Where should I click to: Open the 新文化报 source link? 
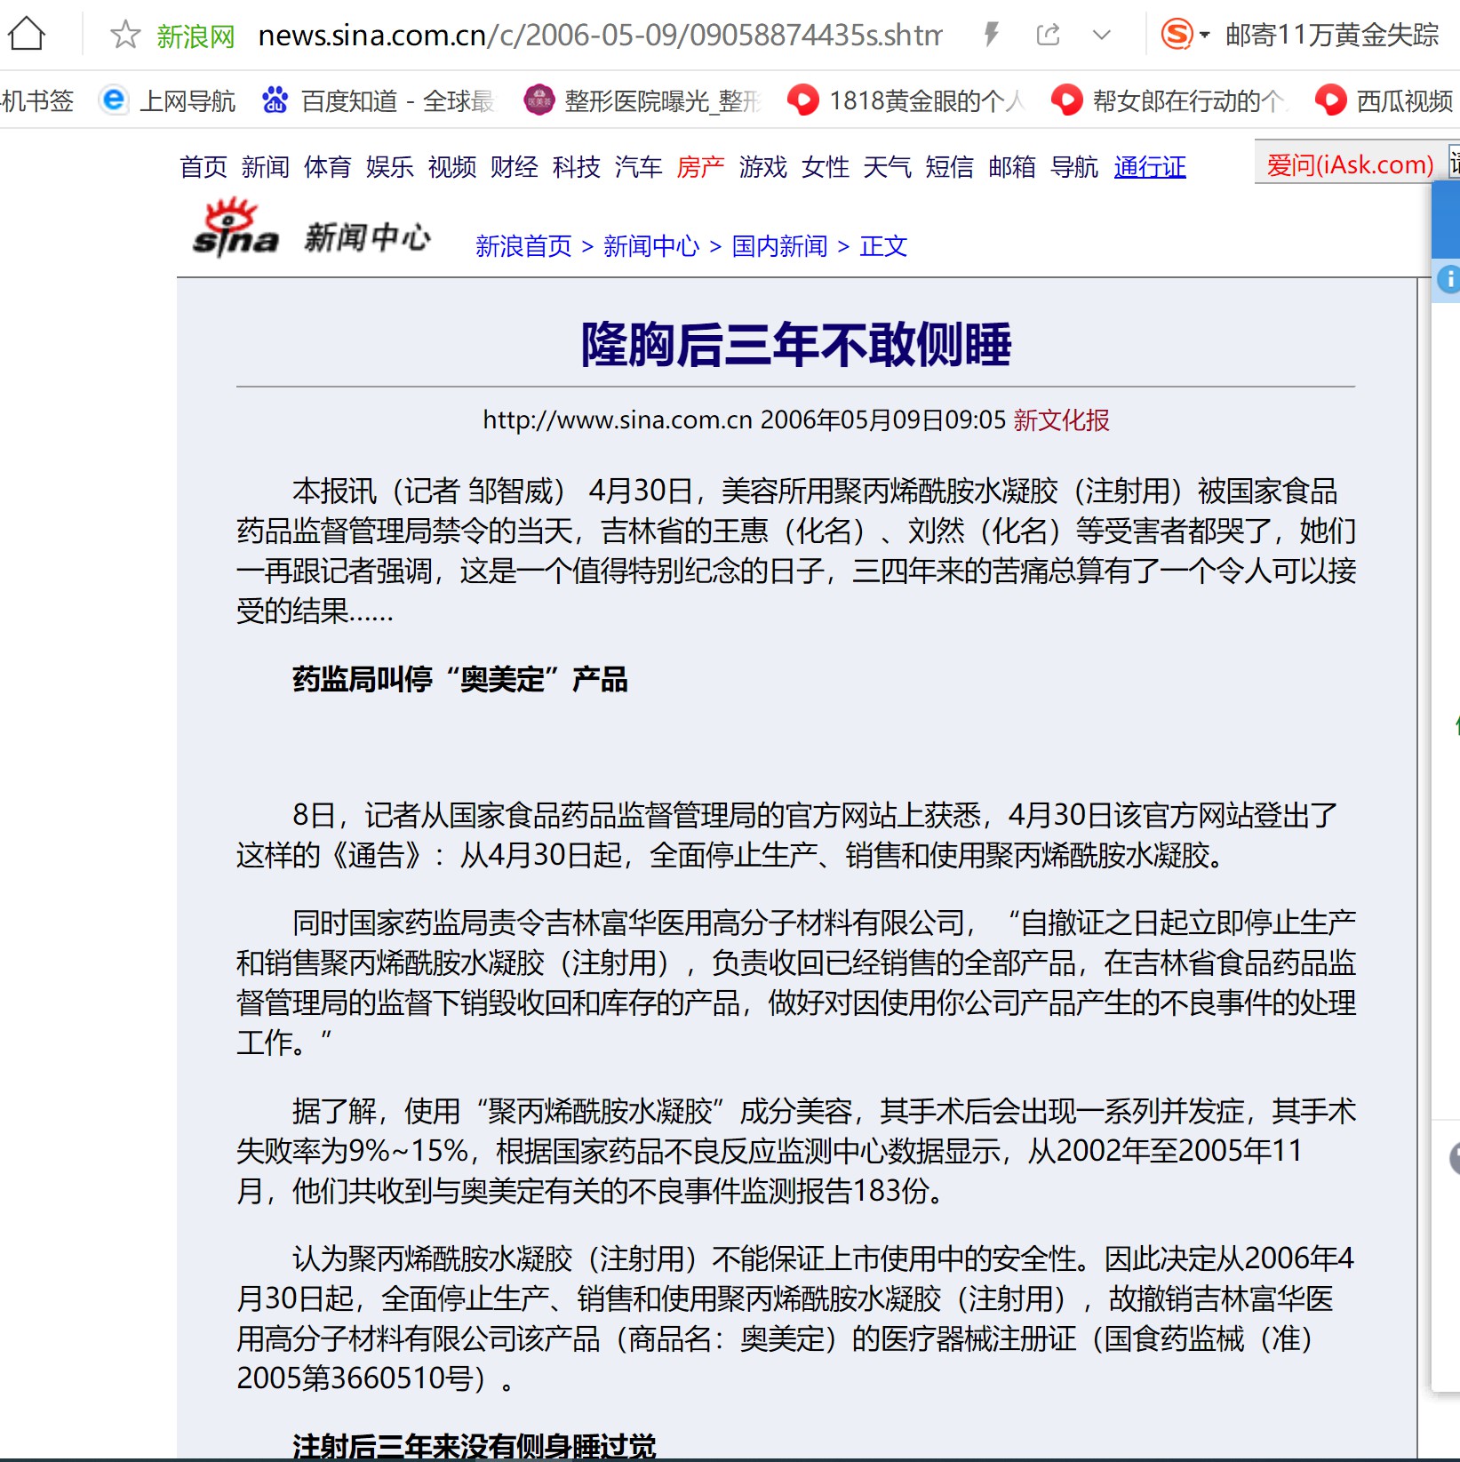point(1062,419)
